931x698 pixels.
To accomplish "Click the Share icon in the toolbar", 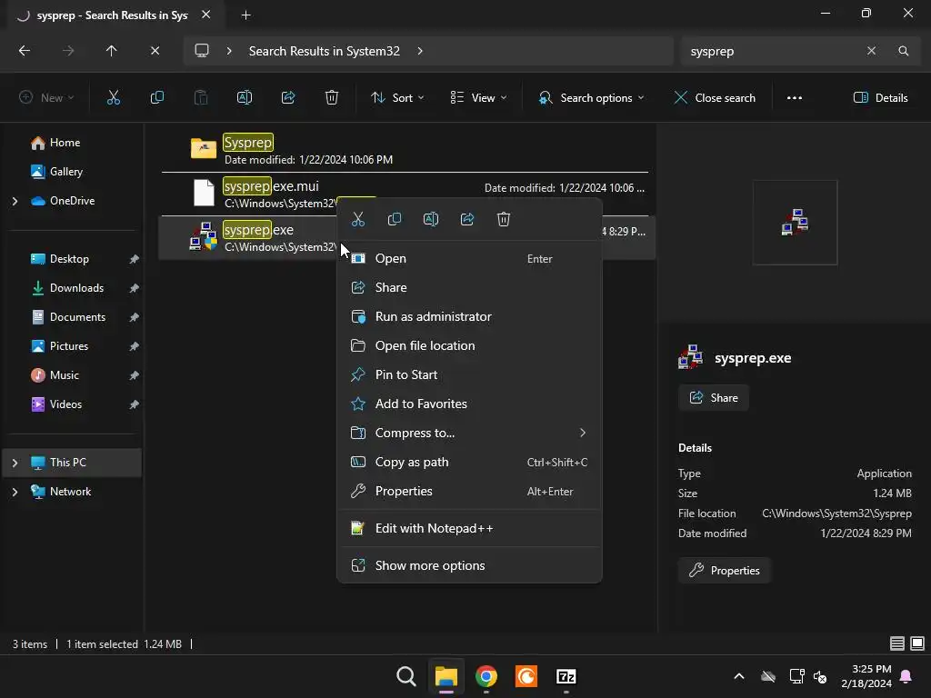I will pyautogui.click(x=288, y=98).
